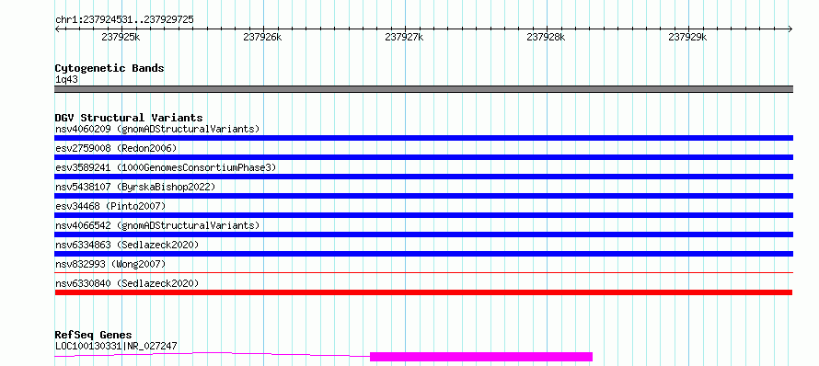Click the 237926k ruler position
Image resolution: width=819 pixels, height=366 pixels.
click(262, 37)
